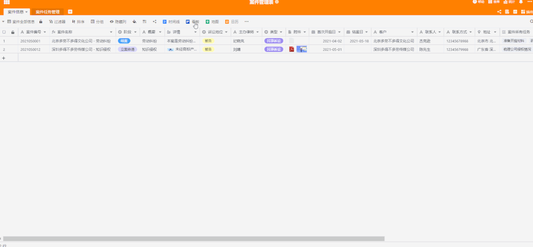This screenshot has width=533, height=247.
Task: Open the 过滤器 filter button
Action: click(57, 22)
